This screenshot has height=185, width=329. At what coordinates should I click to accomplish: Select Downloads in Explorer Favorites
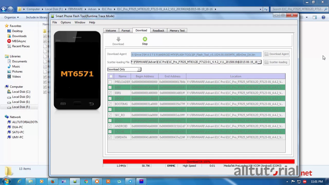tap(19, 36)
